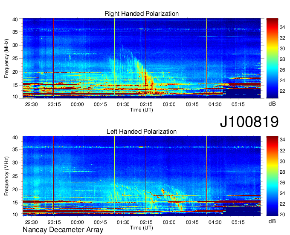Click the 10 MHz tick on Right Handed plot
Screen dimensions: 290x235
pyautogui.click(x=15, y=97)
